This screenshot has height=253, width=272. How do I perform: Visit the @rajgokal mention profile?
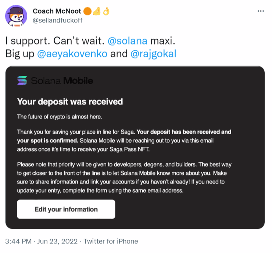(153, 54)
